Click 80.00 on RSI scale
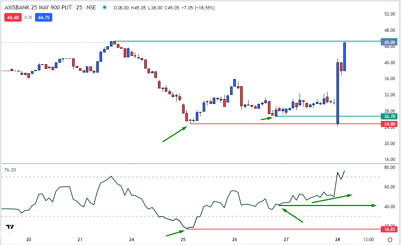 pos(389,167)
